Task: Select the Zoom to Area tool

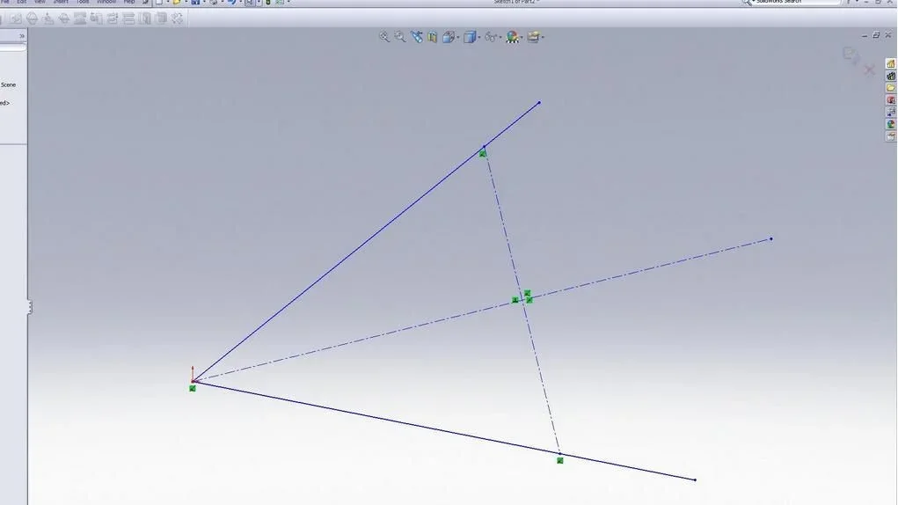Action: (x=400, y=37)
